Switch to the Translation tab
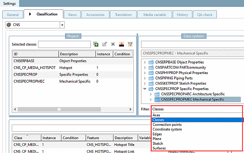Screen dimensions: 244x153 click(123, 15)
